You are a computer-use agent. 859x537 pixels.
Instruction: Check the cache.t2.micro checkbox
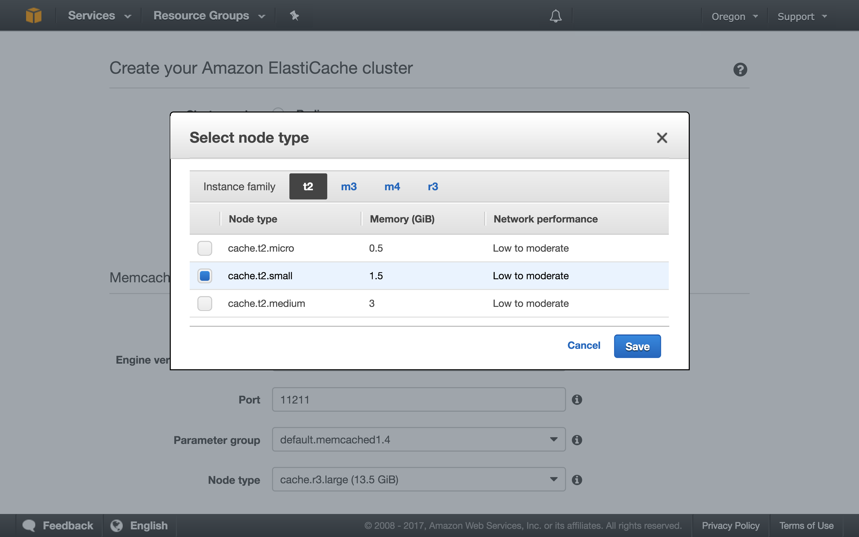tap(205, 248)
